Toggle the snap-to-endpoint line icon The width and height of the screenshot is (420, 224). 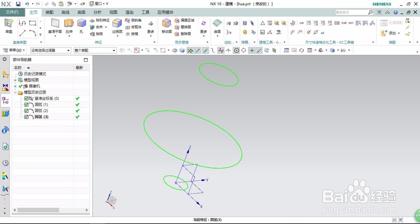(198, 50)
